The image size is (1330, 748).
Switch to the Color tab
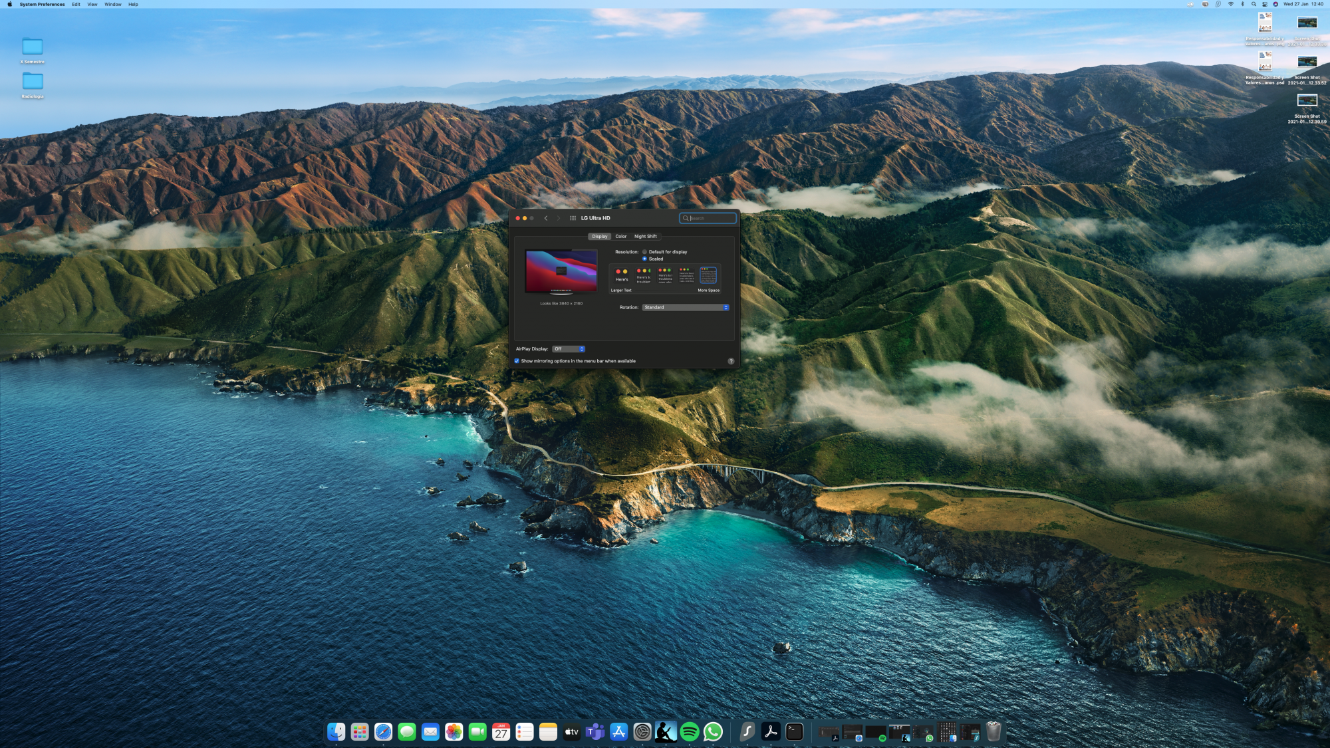[x=620, y=236]
